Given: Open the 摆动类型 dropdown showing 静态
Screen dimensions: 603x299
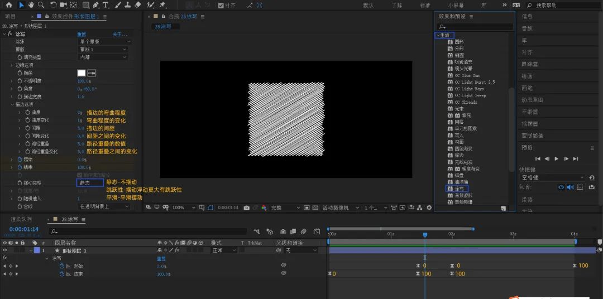Looking at the screenshot, I should [x=90, y=183].
